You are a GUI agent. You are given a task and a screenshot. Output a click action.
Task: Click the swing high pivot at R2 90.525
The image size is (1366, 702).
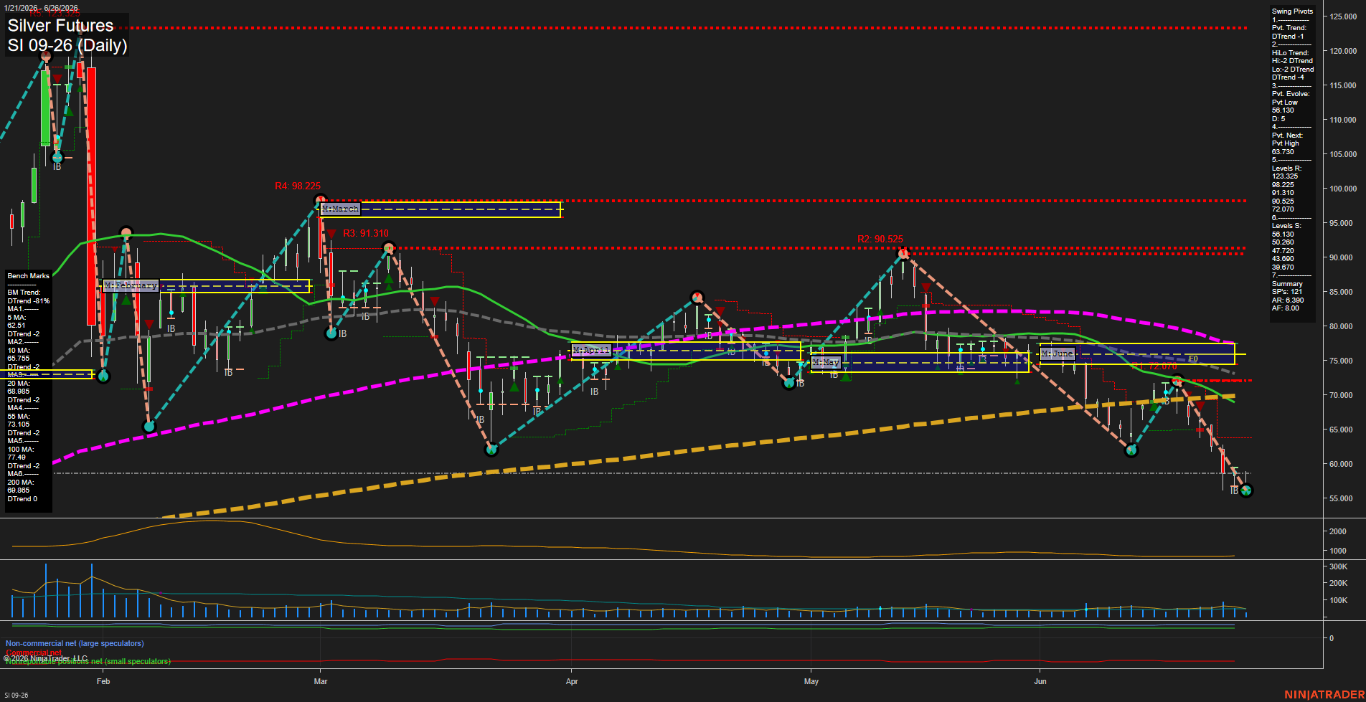(903, 253)
